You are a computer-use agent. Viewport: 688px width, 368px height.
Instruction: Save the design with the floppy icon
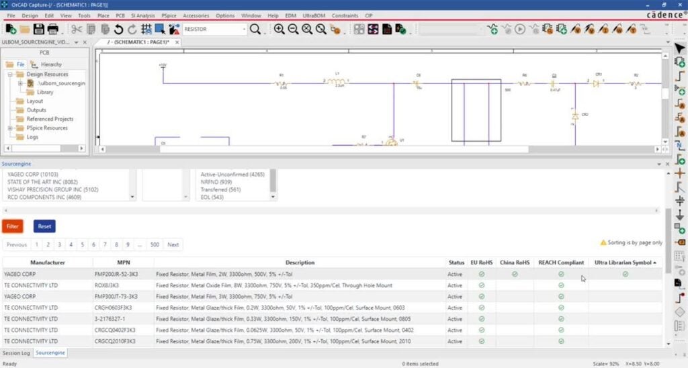38,30
